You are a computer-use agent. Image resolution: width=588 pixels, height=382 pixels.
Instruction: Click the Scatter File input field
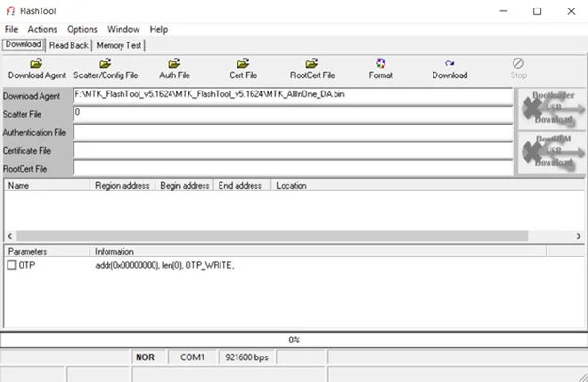(293, 114)
